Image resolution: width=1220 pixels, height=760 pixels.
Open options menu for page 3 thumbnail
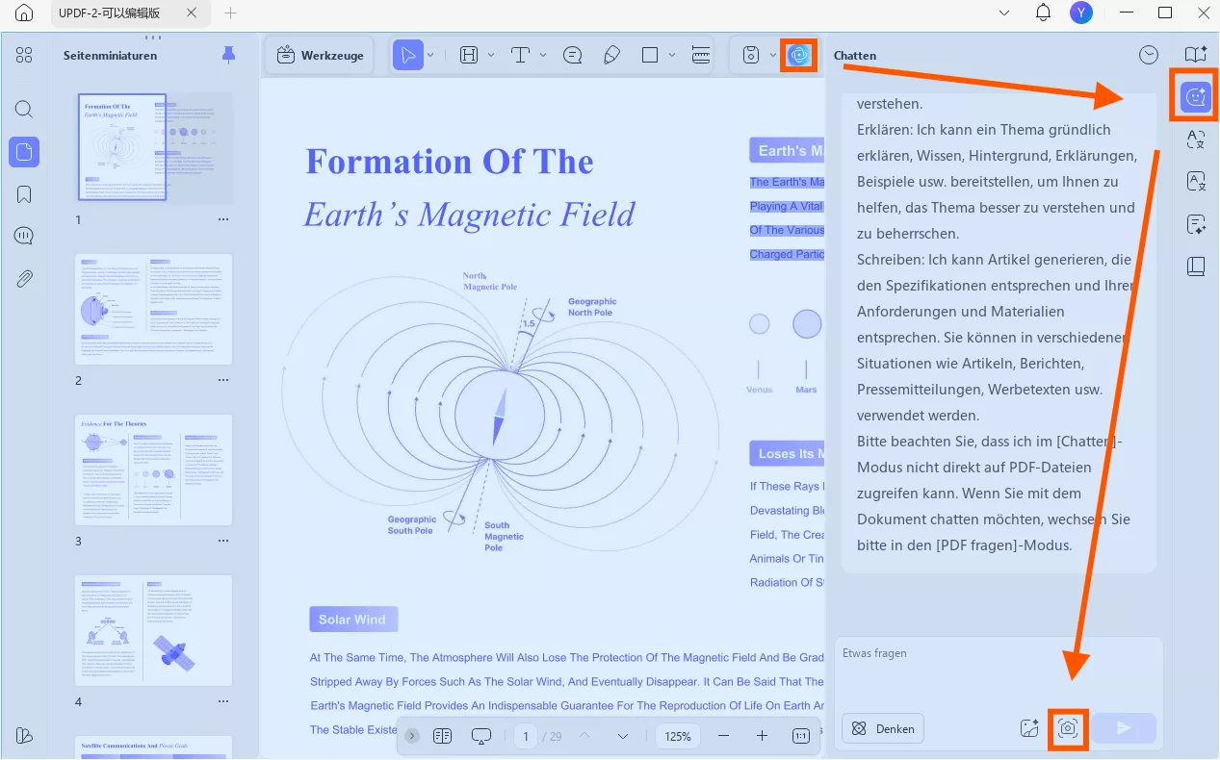tap(223, 542)
